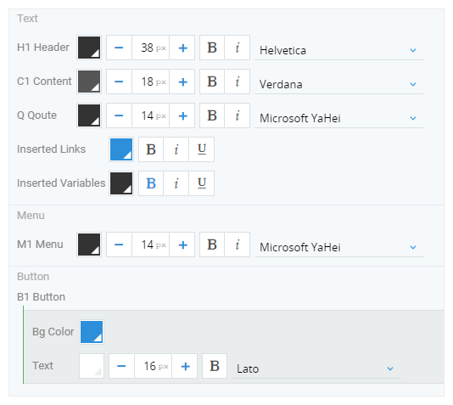This screenshot has width=453, height=405.
Task: Open M1 Menu Microsoft YaHei font dropdown
Action: (339, 247)
